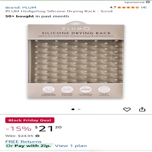The width and height of the screenshot is (152, 152).
Task: Show info icon beside Was price
Action: tap(37, 136)
